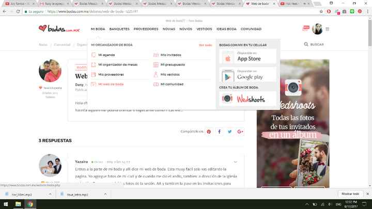Open Mis invitados entry

click(171, 55)
